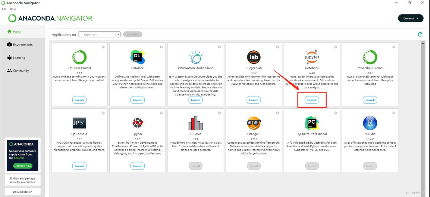This screenshot has height=197, width=430.
Task: Open the base (root) environment dropdown
Action: (x=99, y=34)
